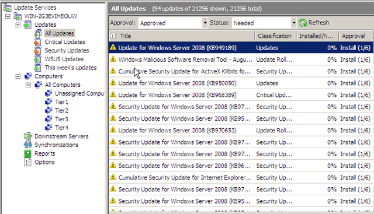Collapse the Updates tree node
This screenshot has height=214, width=374.
click(x=18, y=24)
